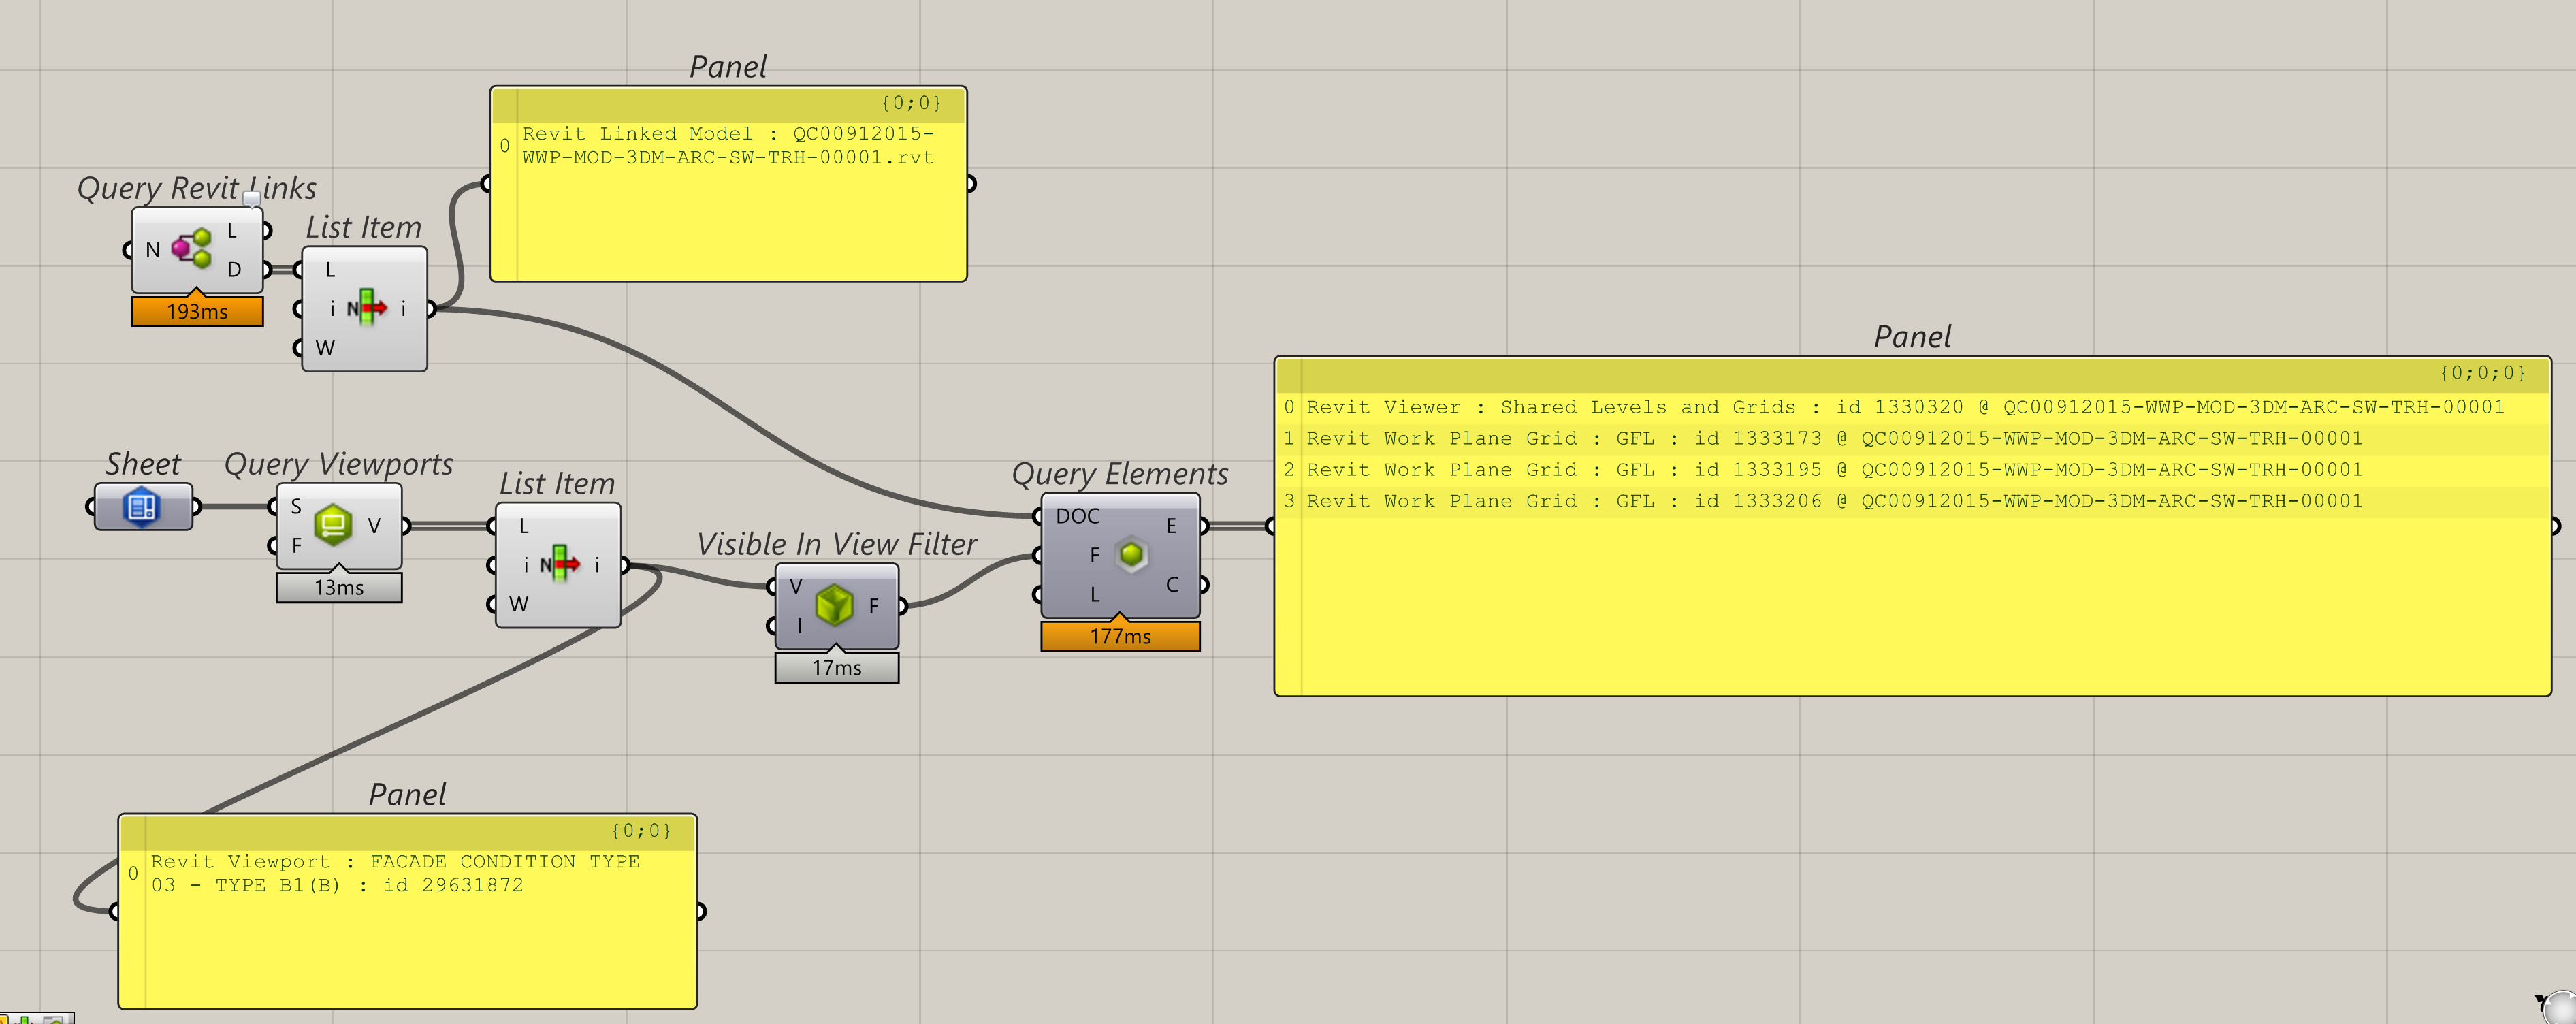The width and height of the screenshot is (2576, 1024).
Task: Click the 193ms profiler badge
Action: pos(197,312)
